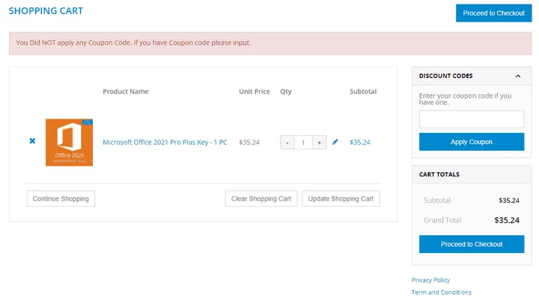539x300 pixels.
Task: Click the Continue Shopping button
Action: coord(61,199)
